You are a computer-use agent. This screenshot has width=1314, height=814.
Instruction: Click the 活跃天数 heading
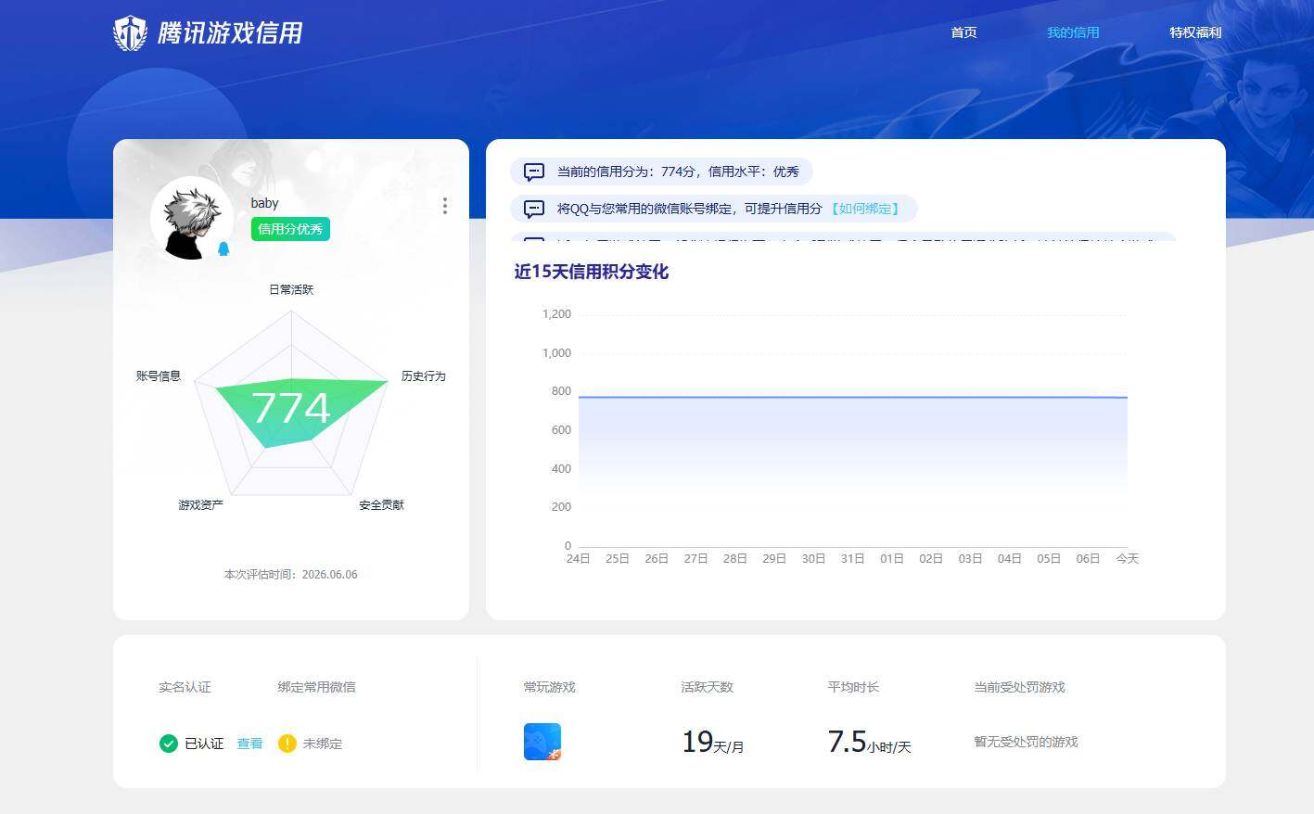point(707,687)
